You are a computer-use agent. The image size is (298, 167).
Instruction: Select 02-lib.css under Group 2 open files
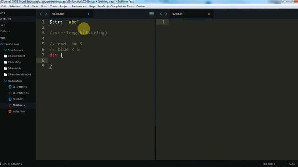click(5, 31)
